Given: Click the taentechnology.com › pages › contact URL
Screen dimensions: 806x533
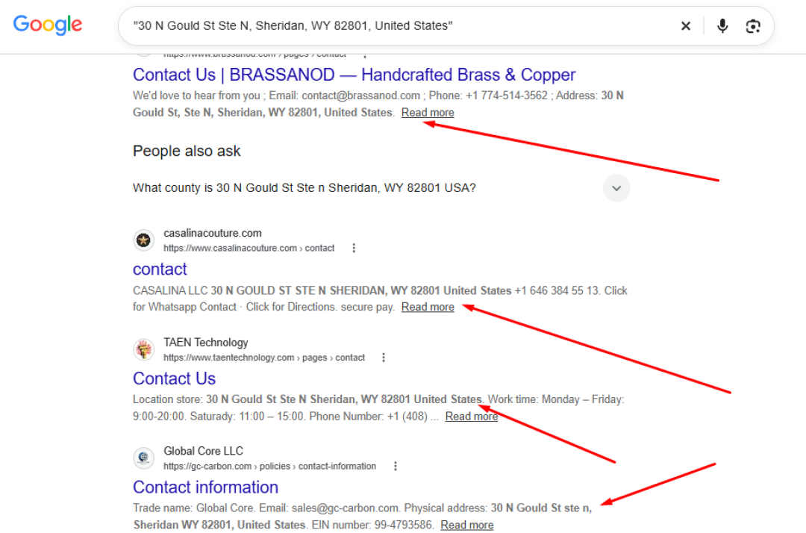Looking at the screenshot, I should (x=264, y=358).
